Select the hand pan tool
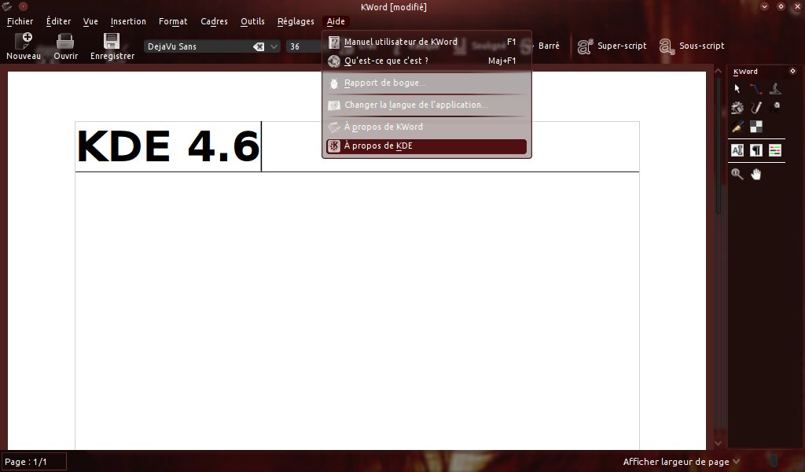 pos(755,174)
